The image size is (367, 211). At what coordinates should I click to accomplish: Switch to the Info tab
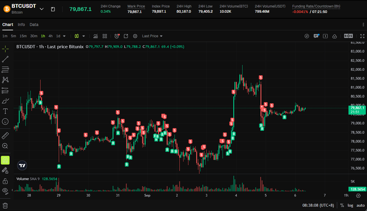(21, 25)
